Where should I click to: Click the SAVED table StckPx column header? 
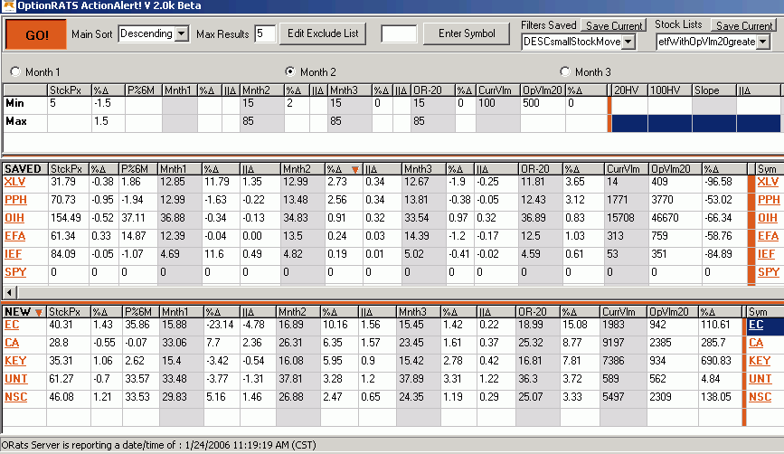69,169
